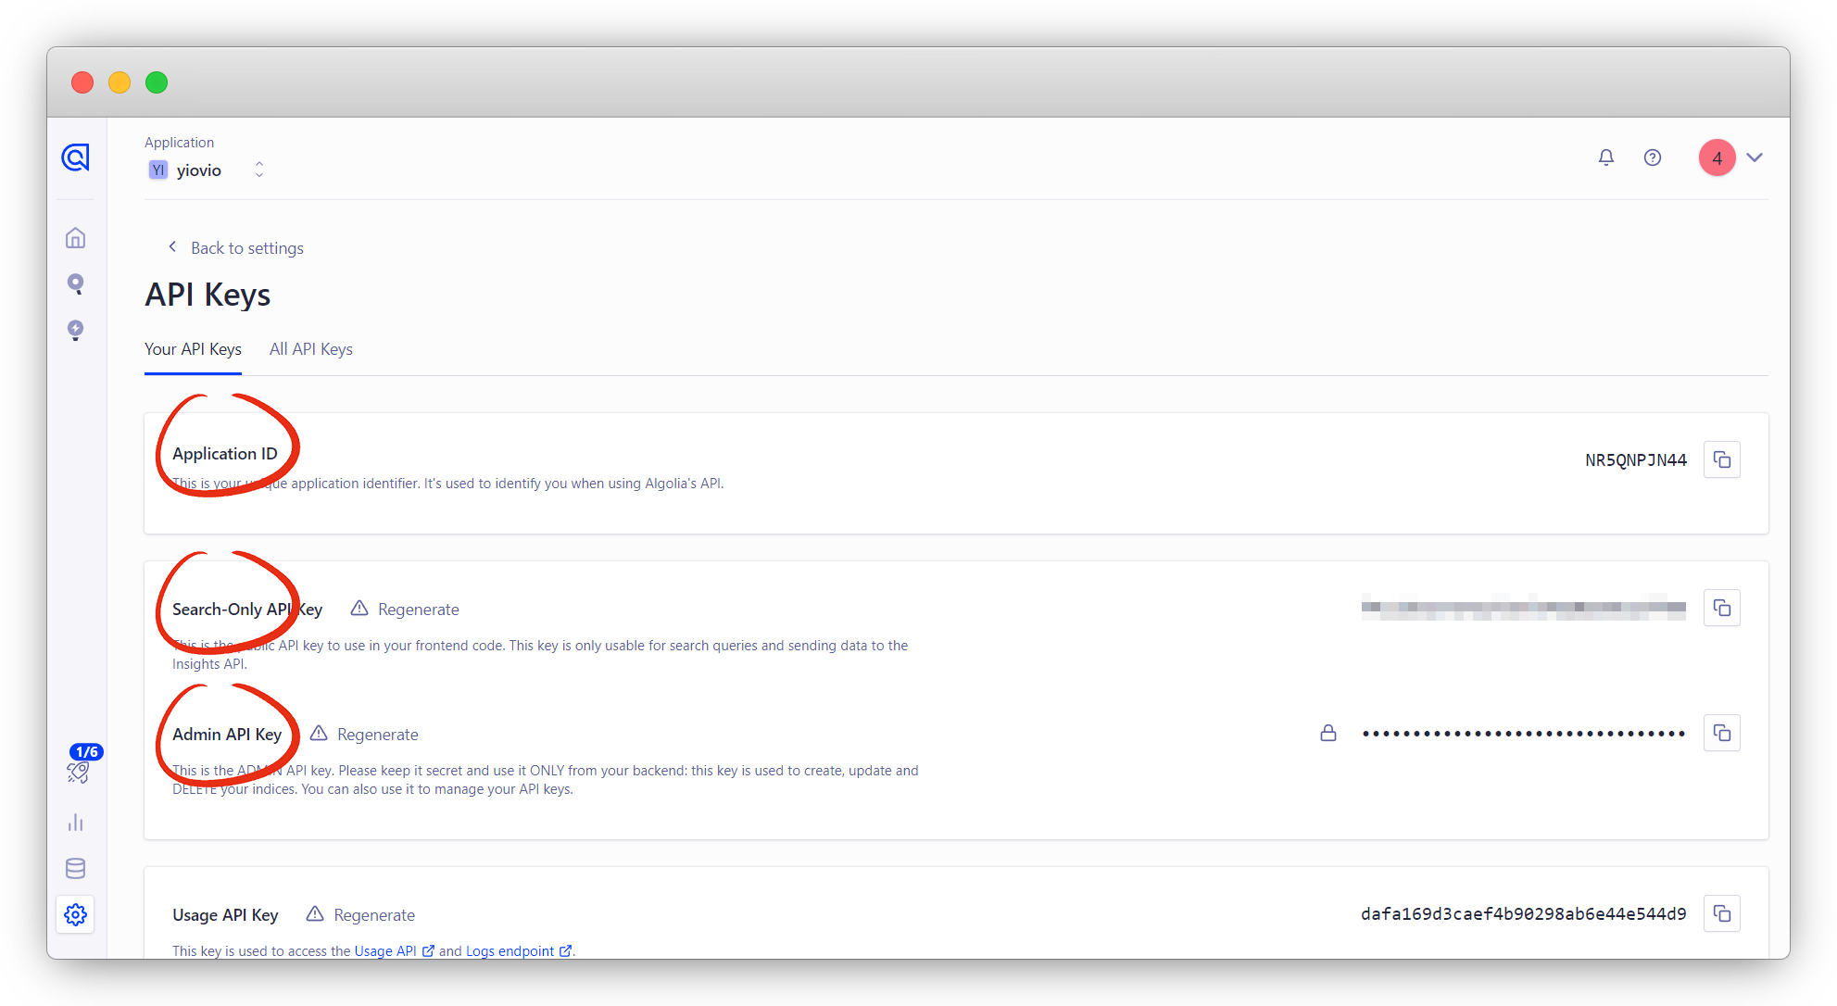
Task: Open the Home icon in the sidebar
Action: pyautogui.click(x=75, y=237)
